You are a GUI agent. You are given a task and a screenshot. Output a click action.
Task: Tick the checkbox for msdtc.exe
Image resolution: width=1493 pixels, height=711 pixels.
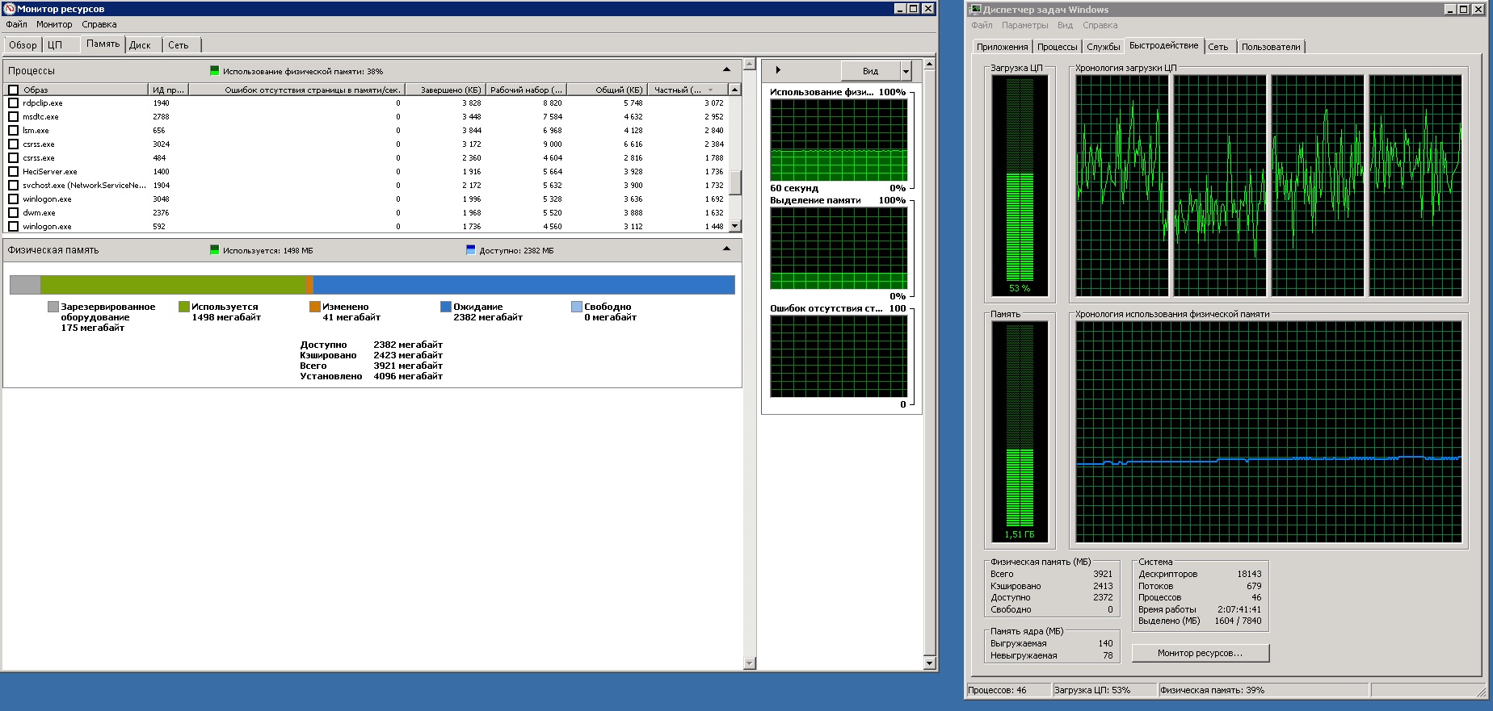pos(13,117)
